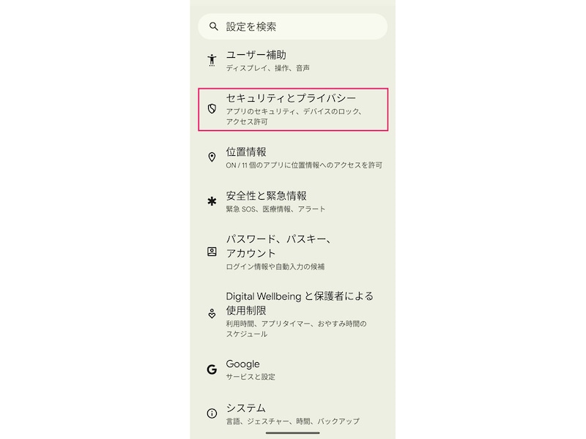
Task: Open Digital Wellbeing と保護者による使用制限
Action: (x=293, y=307)
